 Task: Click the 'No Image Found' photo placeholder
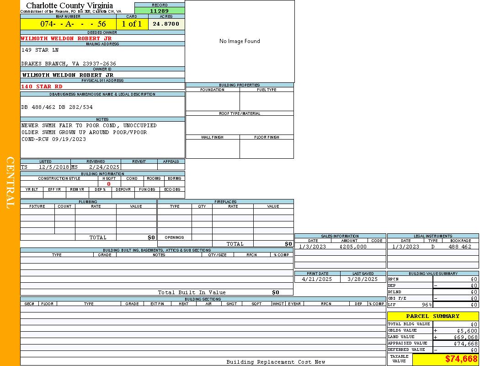click(x=240, y=41)
